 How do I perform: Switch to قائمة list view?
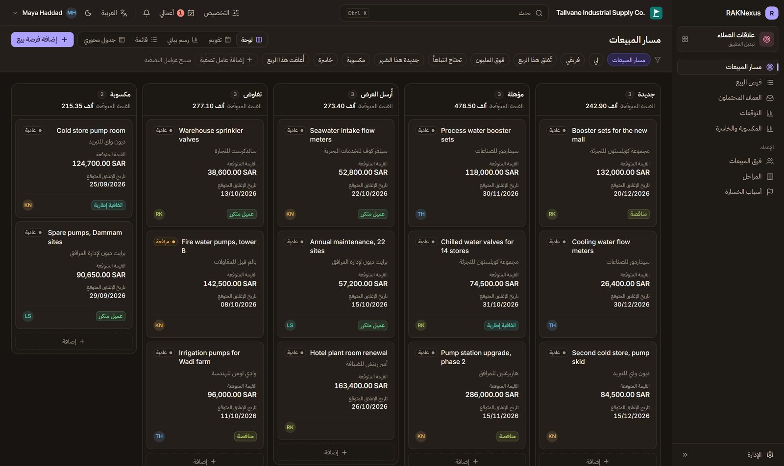(146, 40)
